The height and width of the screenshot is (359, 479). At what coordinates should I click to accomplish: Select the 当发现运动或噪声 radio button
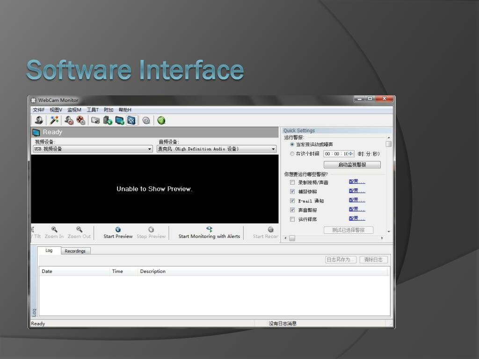point(292,144)
